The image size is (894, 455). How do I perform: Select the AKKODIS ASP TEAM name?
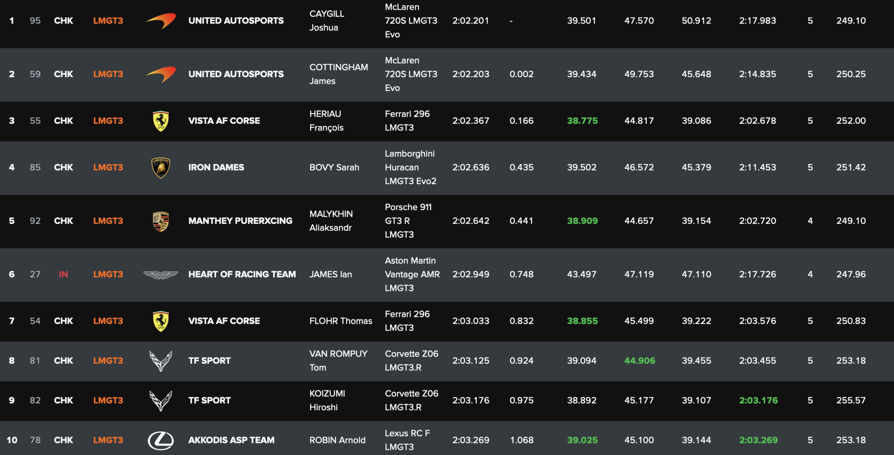(x=231, y=440)
